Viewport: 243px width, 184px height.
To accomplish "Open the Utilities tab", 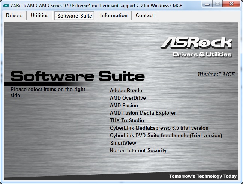I will pos(39,16).
